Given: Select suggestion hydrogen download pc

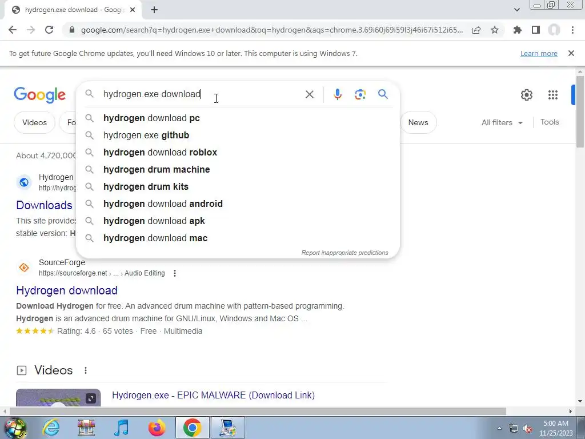Looking at the screenshot, I should (238, 118).
